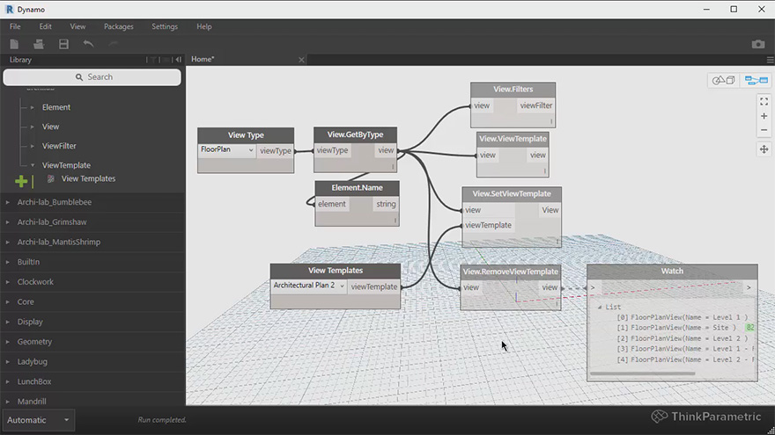Click the green plus add icon
This screenshot has height=435, width=775.
pos(21,182)
